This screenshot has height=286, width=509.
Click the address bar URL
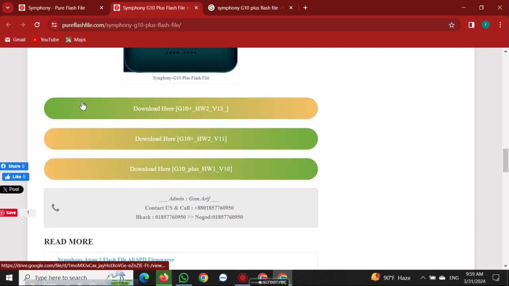point(121,25)
